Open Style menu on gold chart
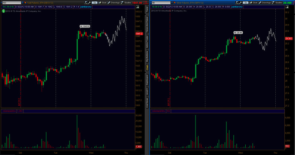 pyautogui.click(x=102, y=3)
